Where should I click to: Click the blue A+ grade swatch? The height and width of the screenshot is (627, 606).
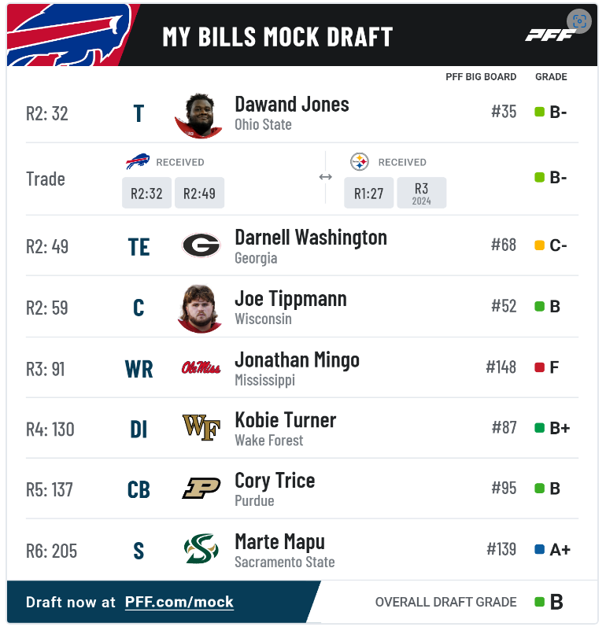tap(539, 549)
